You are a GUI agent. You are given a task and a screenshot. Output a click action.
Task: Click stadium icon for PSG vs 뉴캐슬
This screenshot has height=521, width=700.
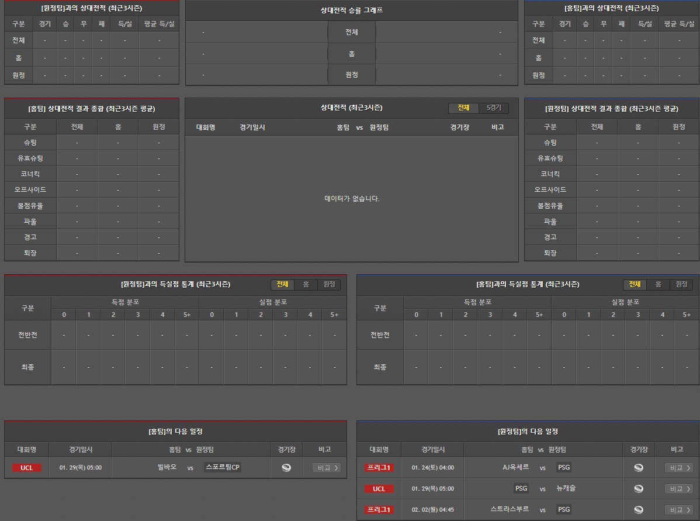[x=639, y=489]
